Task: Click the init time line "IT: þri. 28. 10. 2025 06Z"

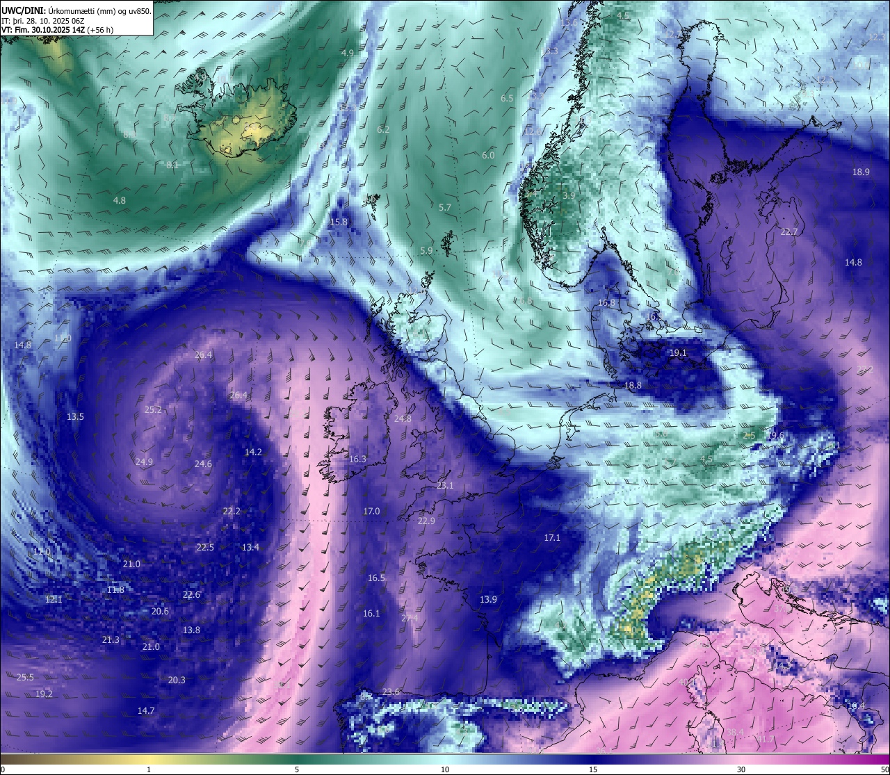Action: click(44, 21)
